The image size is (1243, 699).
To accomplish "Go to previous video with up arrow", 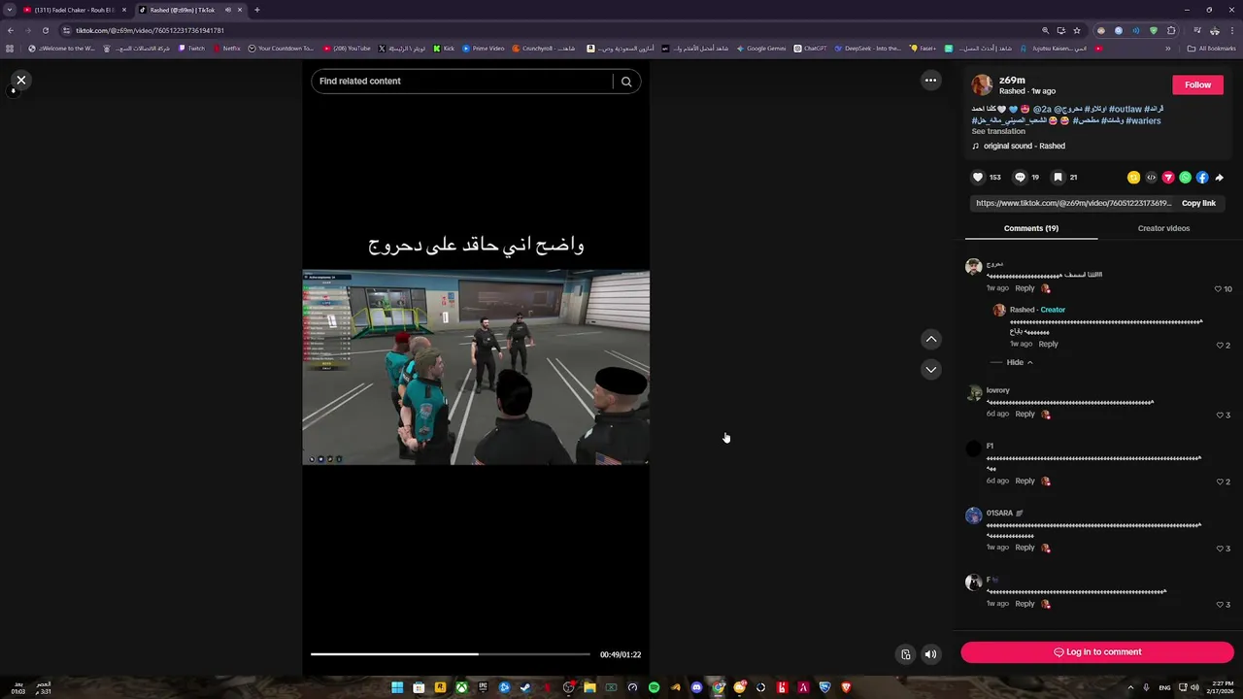I will [x=930, y=339].
